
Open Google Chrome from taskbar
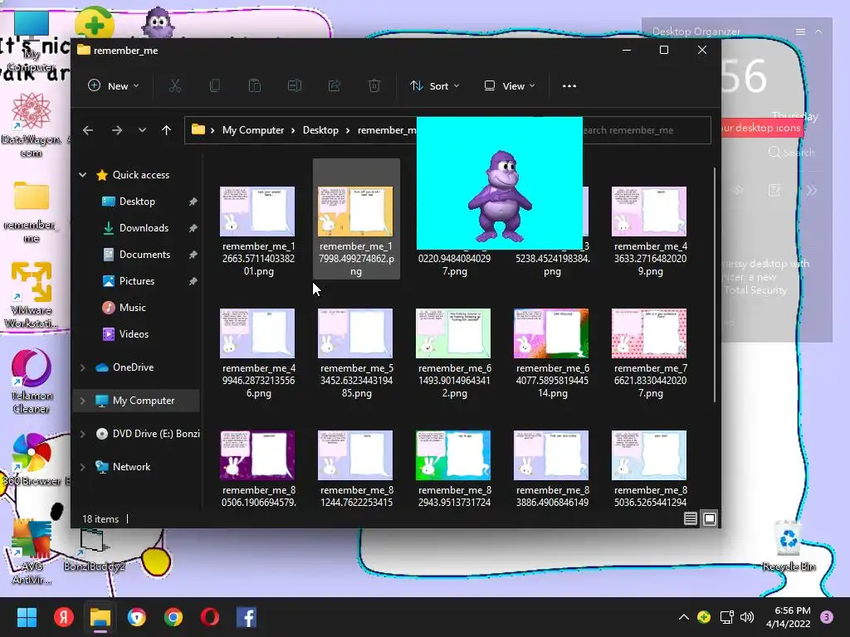point(173,617)
